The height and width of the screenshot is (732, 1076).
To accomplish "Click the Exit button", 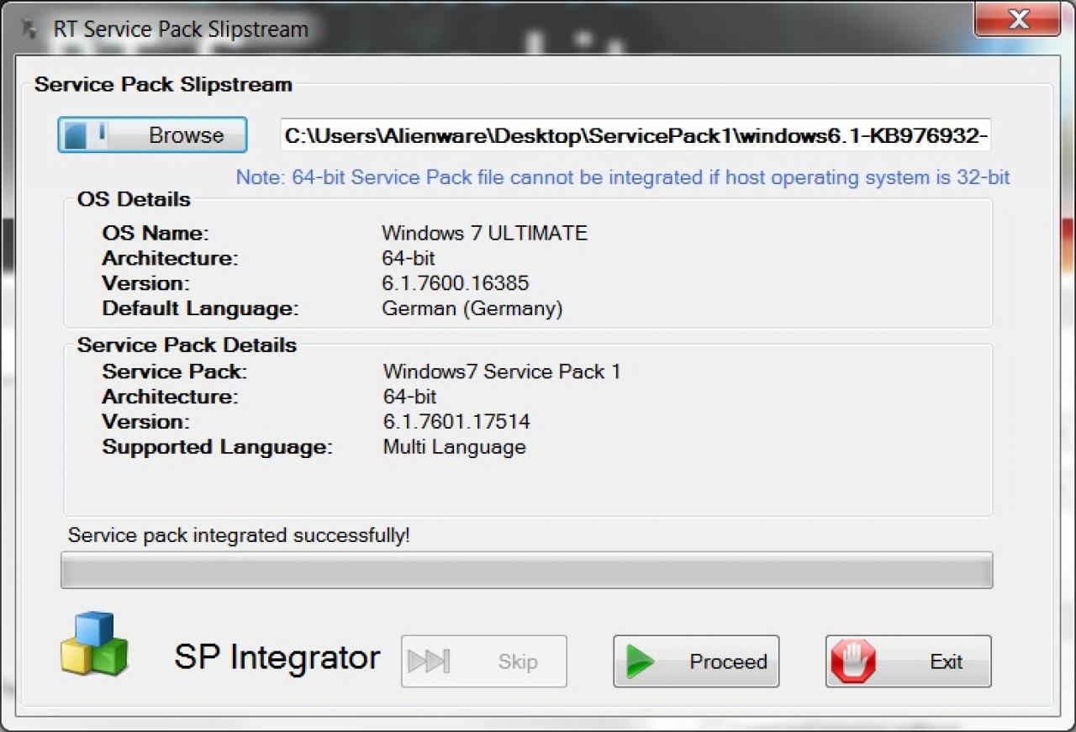I will click(x=909, y=661).
